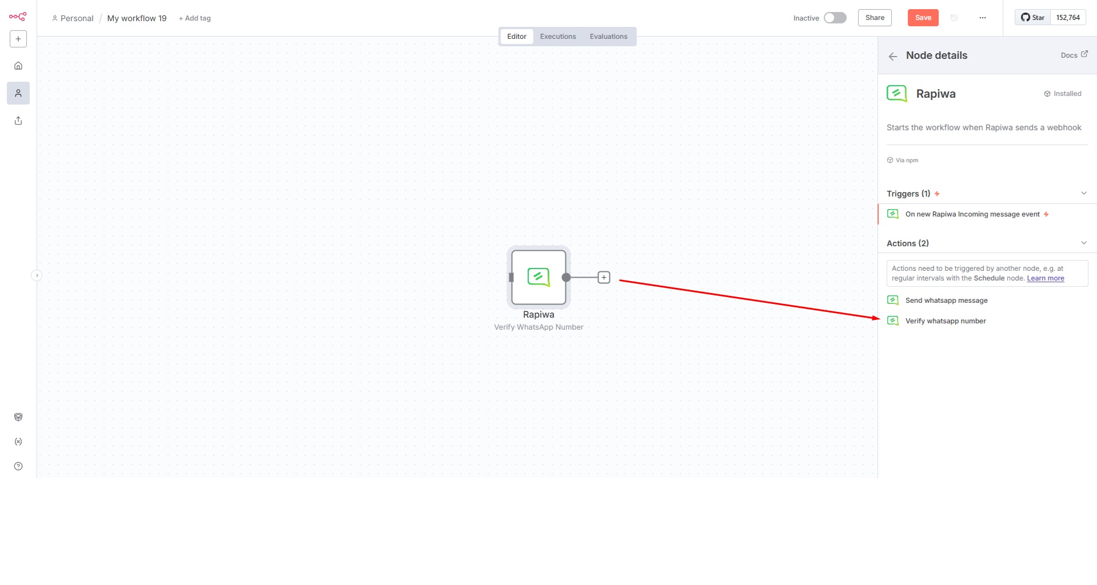Toggle the Inactive workflow switch

tap(835, 18)
